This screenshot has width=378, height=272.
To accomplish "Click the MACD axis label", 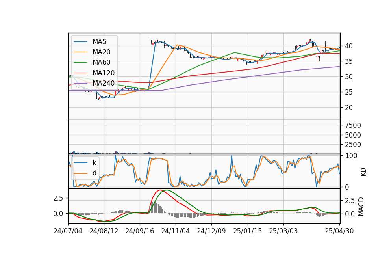I will tap(361, 207).
